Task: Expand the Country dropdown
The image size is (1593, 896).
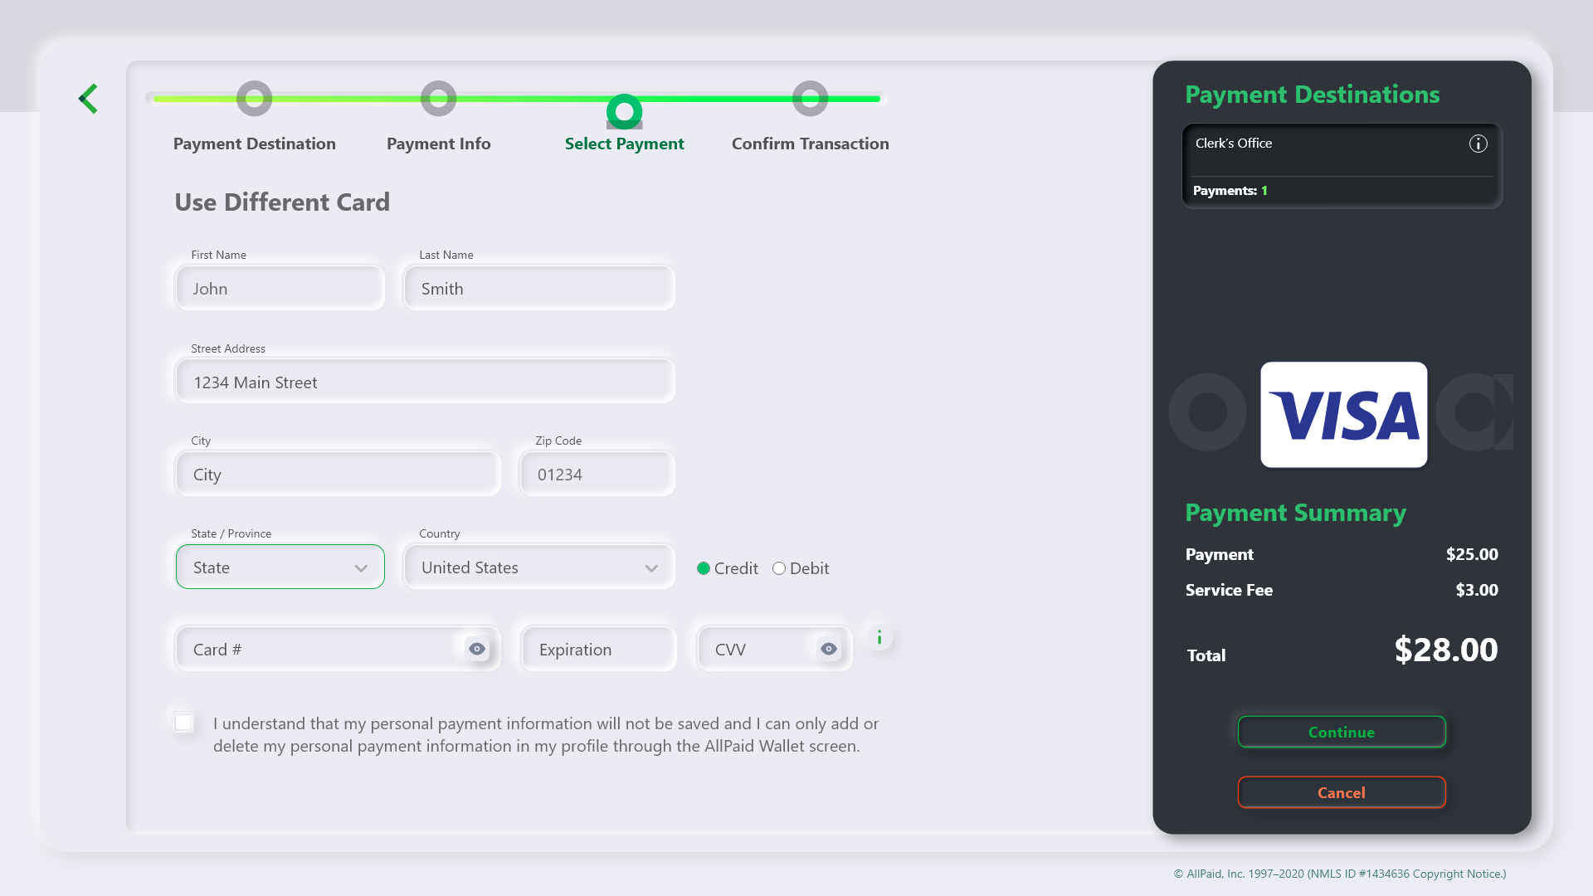Action: [538, 567]
